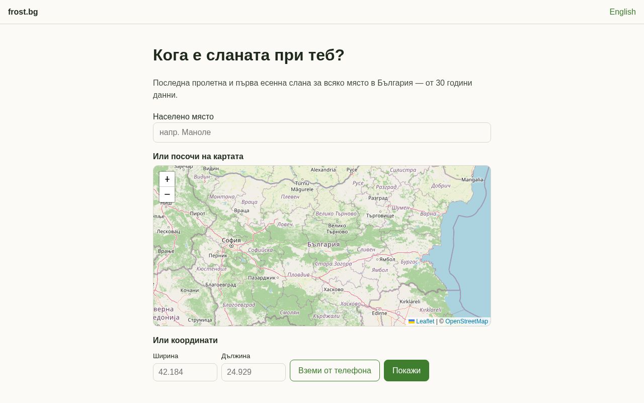Click the България country label
The image size is (644, 403).
click(324, 245)
